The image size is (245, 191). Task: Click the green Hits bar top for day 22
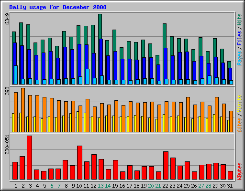coord(165,36)
